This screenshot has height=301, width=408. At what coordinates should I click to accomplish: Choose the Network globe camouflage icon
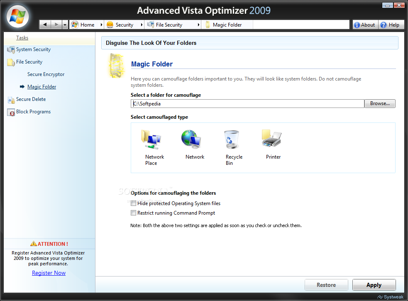coord(191,139)
